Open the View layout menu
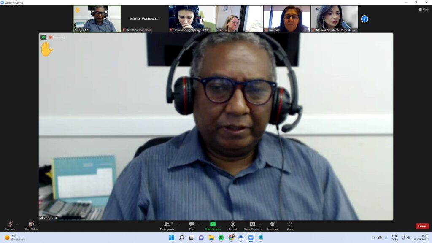 (424, 10)
